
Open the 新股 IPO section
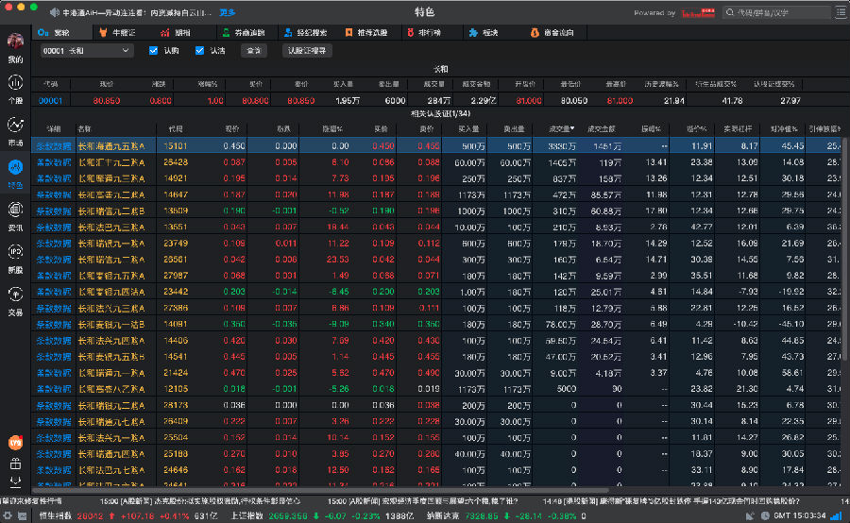coord(15,258)
